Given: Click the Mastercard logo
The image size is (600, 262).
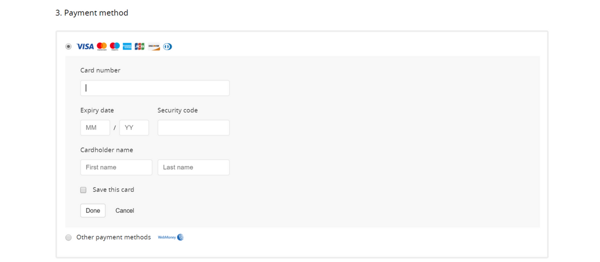Looking at the screenshot, I should pos(102,46).
